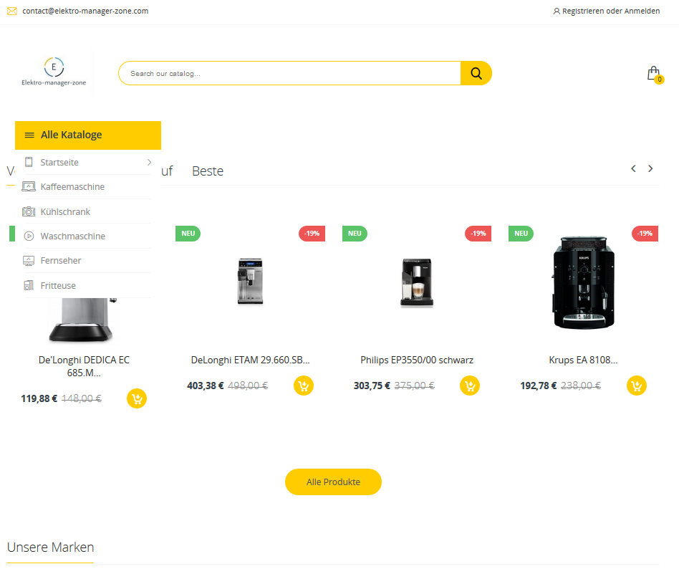
Task: Click the Fernseher monitor icon
Action: tap(29, 261)
